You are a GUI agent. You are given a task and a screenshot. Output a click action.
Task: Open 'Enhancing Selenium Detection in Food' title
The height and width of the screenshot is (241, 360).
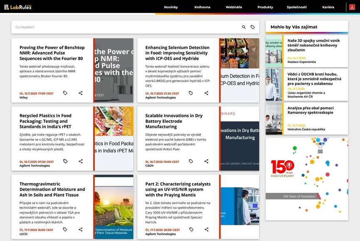click(x=177, y=53)
